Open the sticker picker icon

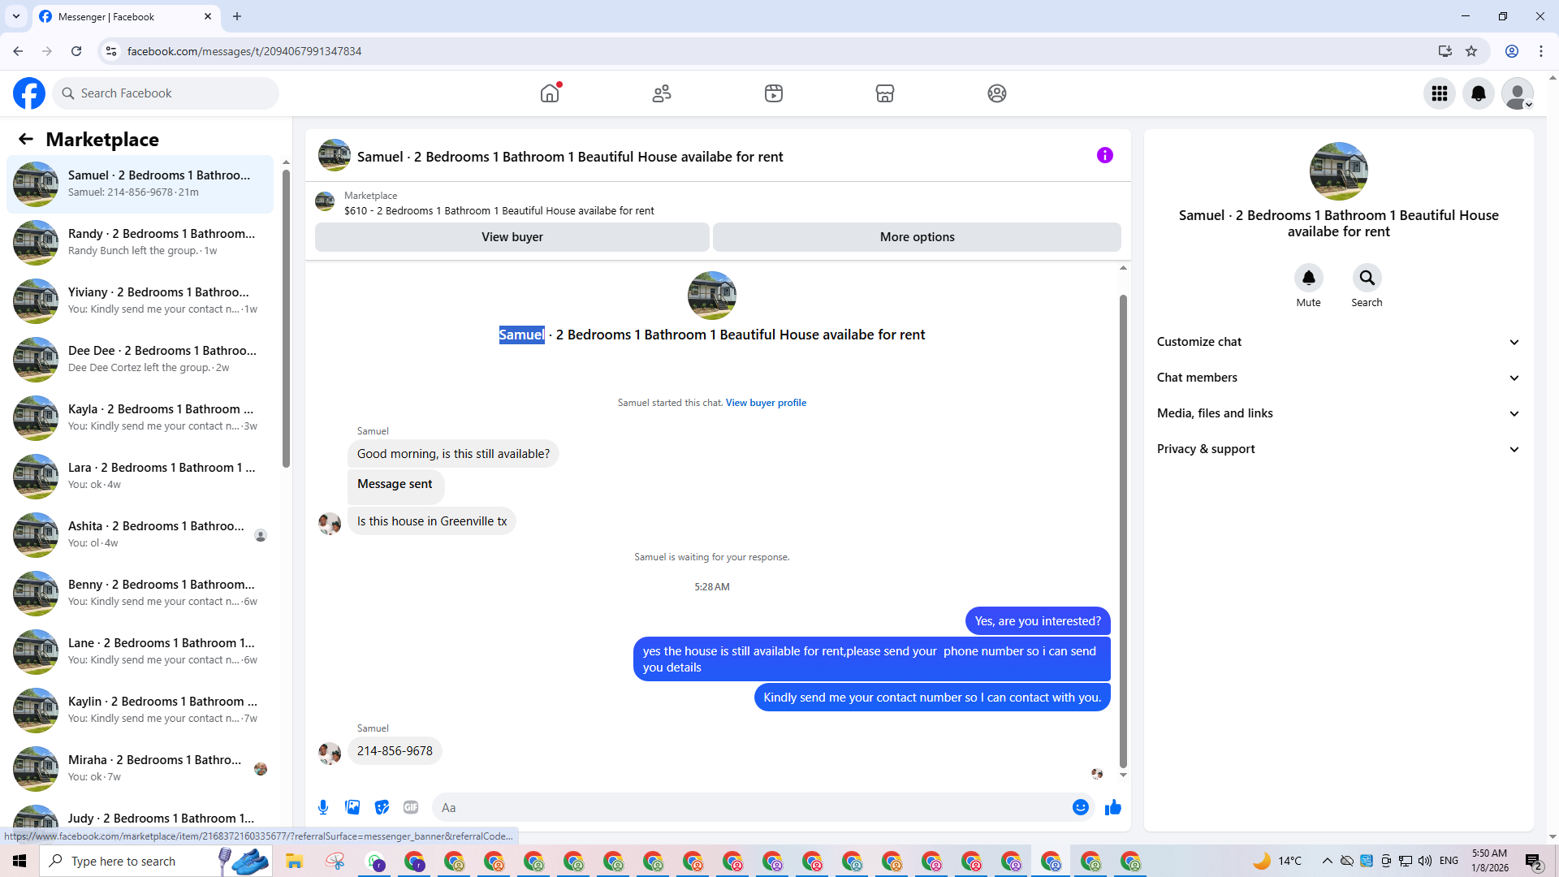[x=382, y=807]
